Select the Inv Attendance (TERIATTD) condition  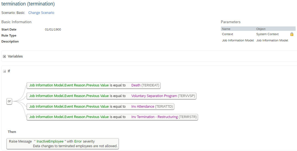[100, 107]
